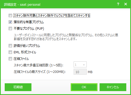Click the EML 形式ファイル label
Image resolution: width=131 pixels, height=95 pixels.
[x=25, y=52]
